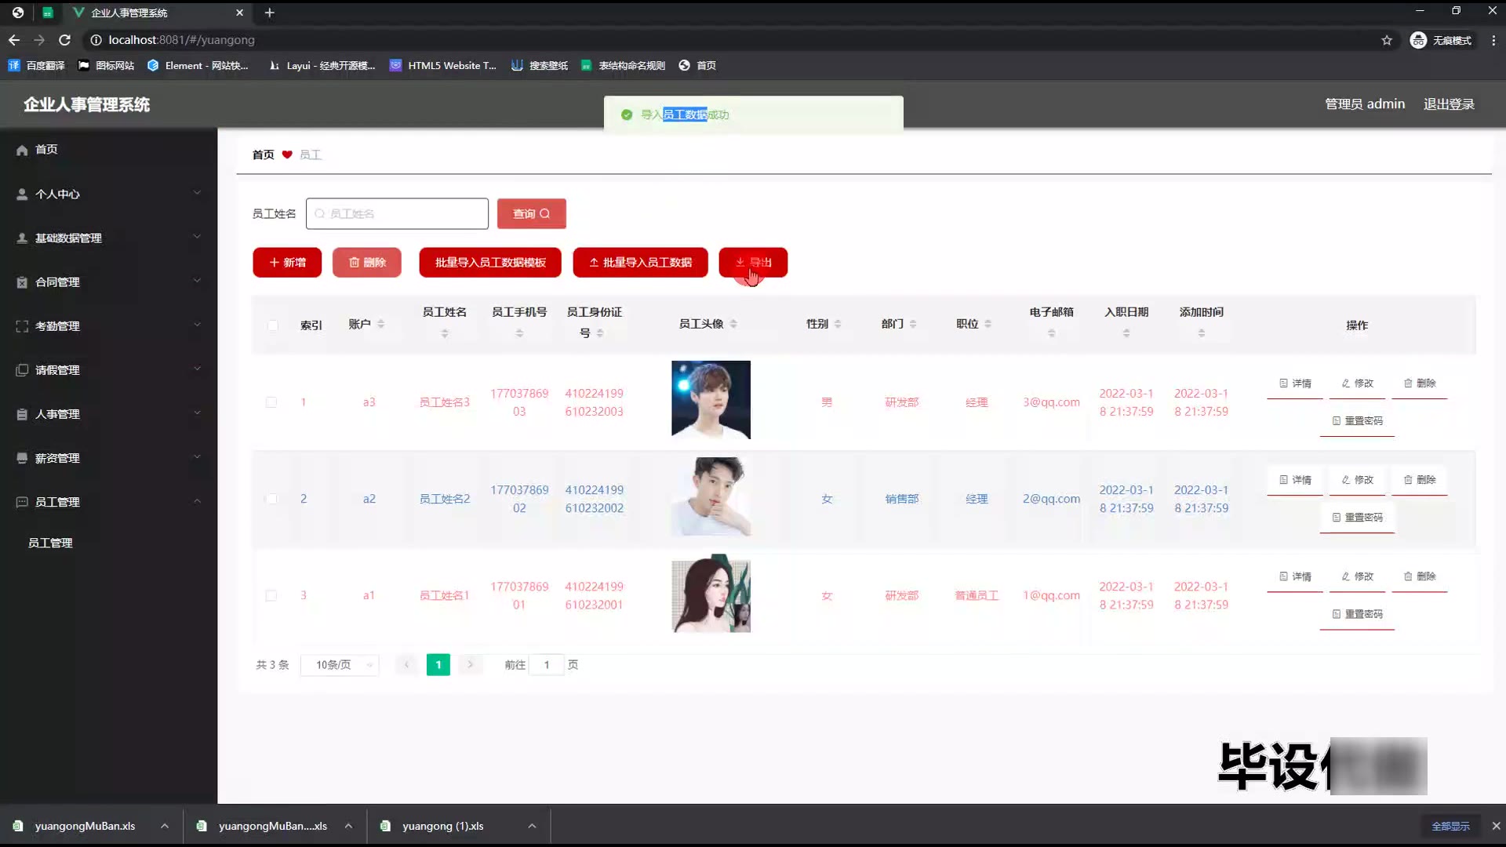This screenshot has width=1506, height=847.
Task: Toggle the select-all checkbox in the table header
Action: pos(272,325)
